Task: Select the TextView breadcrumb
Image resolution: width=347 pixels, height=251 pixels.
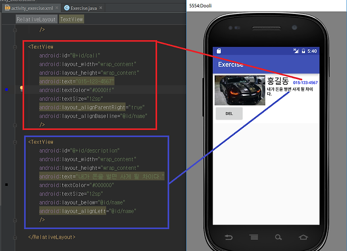Action: (x=71, y=19)
